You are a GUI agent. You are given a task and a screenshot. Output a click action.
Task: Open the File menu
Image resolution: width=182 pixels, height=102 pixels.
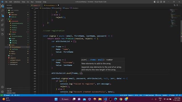6,2
